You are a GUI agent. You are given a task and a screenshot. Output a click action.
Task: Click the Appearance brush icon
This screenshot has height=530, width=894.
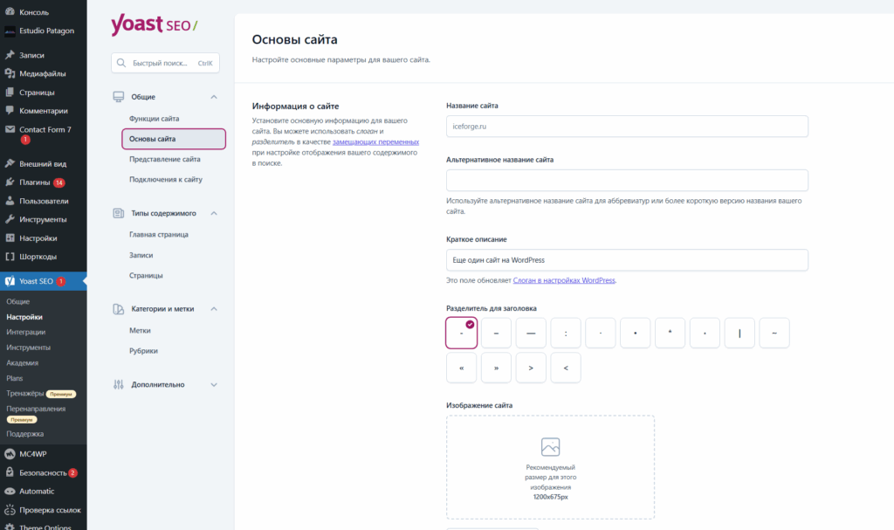(x=10, y=163)
